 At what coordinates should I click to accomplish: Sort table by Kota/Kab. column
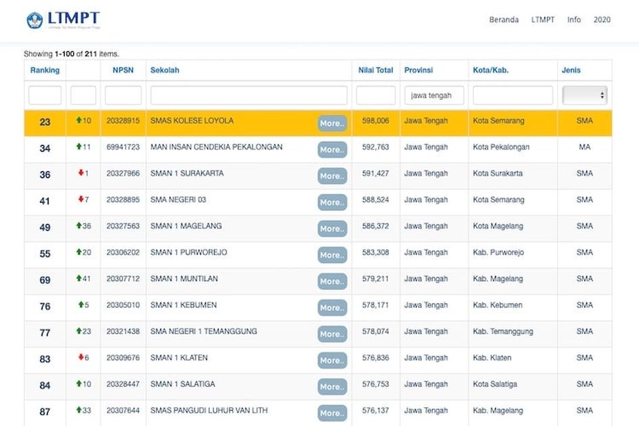(x=491, y=70)
